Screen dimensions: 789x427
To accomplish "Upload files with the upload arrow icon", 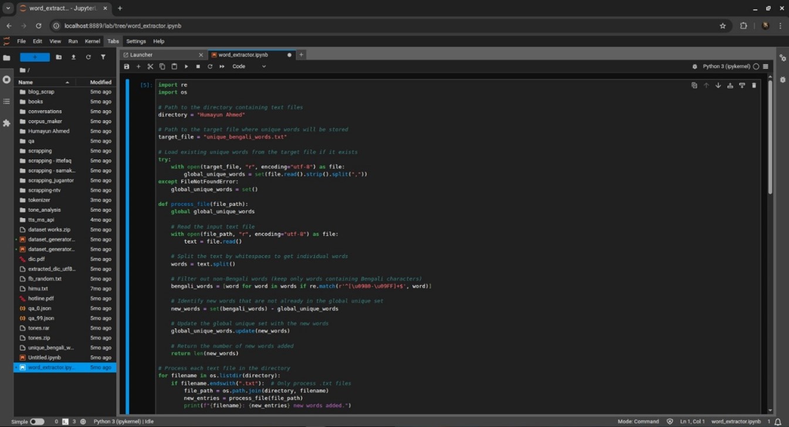I will 73,57.
